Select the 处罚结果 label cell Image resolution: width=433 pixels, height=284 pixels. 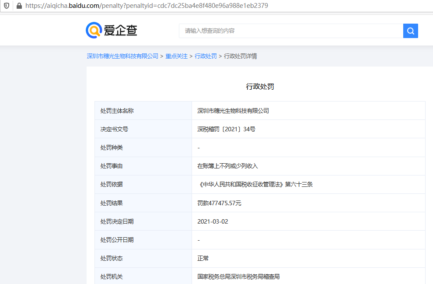coord(143,203)
